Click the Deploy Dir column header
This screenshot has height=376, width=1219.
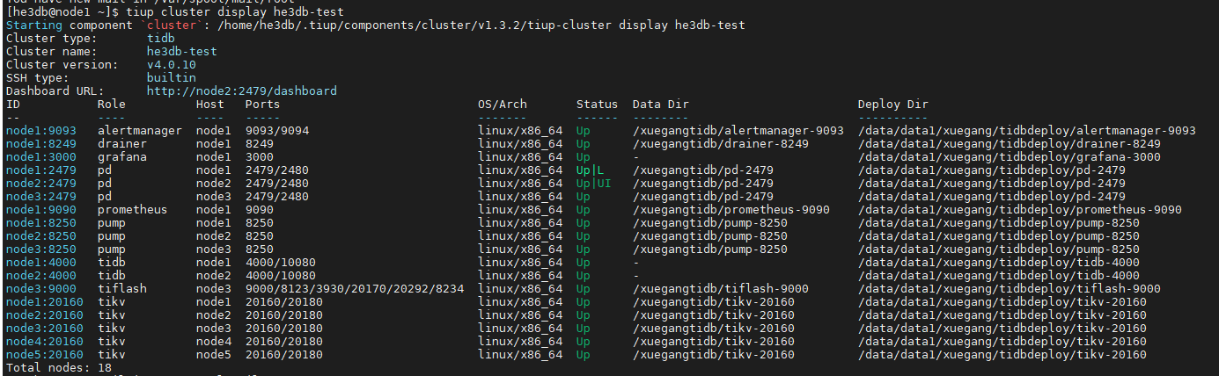coord(892,105)
